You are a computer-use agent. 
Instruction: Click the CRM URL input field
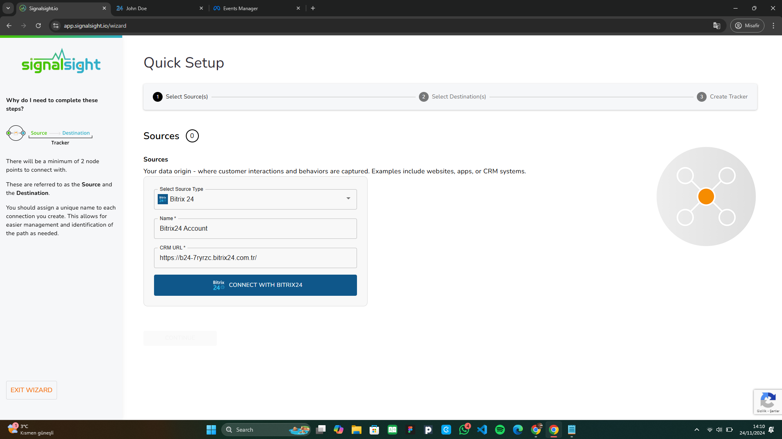255,258
